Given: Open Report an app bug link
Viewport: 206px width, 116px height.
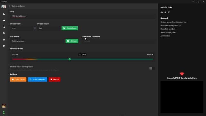Looking at the screenshot, I should click(x=168, y=29).
